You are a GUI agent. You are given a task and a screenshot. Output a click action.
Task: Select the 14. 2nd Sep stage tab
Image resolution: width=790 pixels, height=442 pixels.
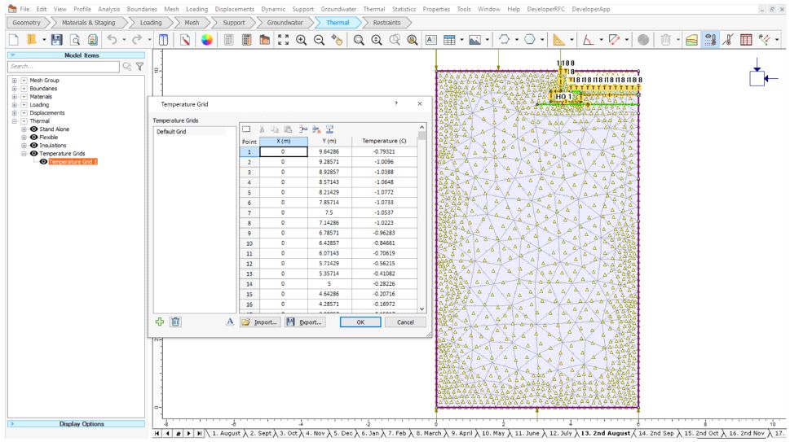point(657,434)
